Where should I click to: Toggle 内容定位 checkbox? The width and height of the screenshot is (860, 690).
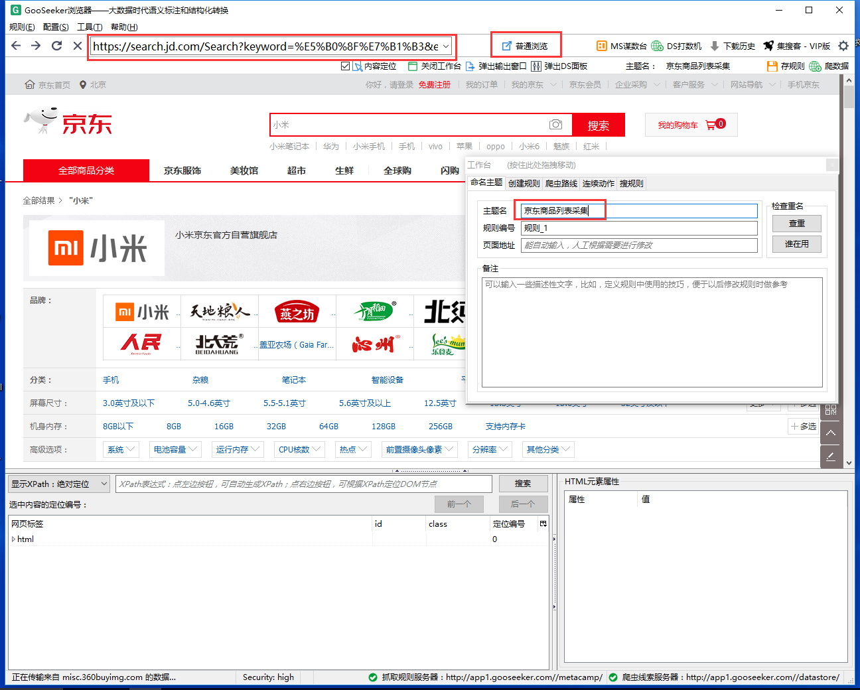(x=345, y=66)
